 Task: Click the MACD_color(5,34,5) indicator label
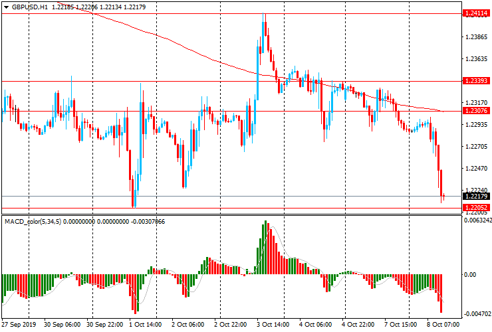tap(33, 221)
